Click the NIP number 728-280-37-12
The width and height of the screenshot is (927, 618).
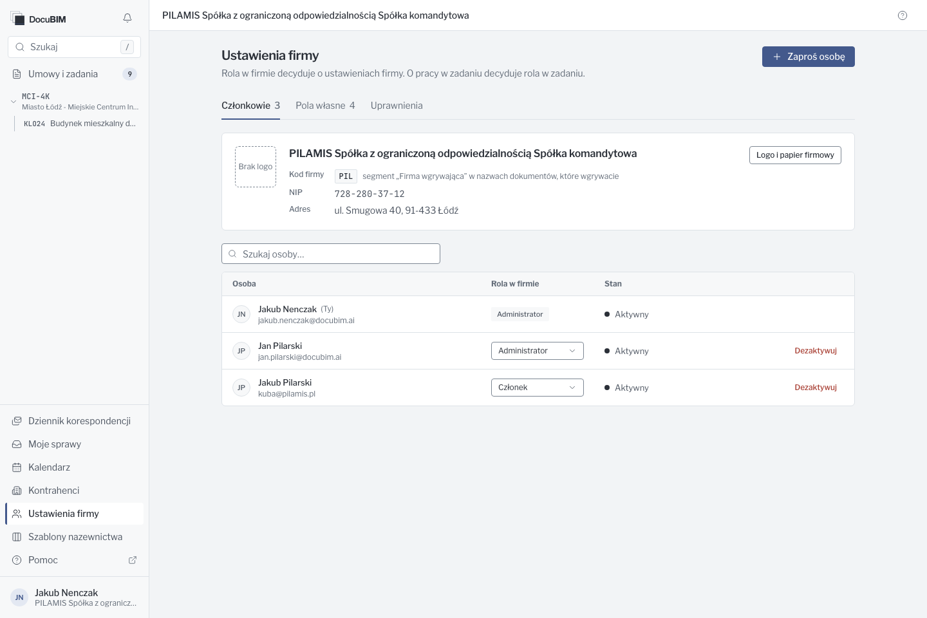(370, 194)
